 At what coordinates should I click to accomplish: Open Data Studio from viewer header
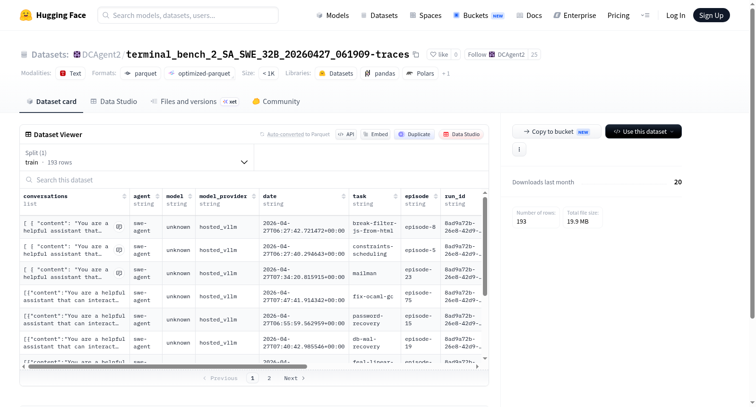pos(461,134)
